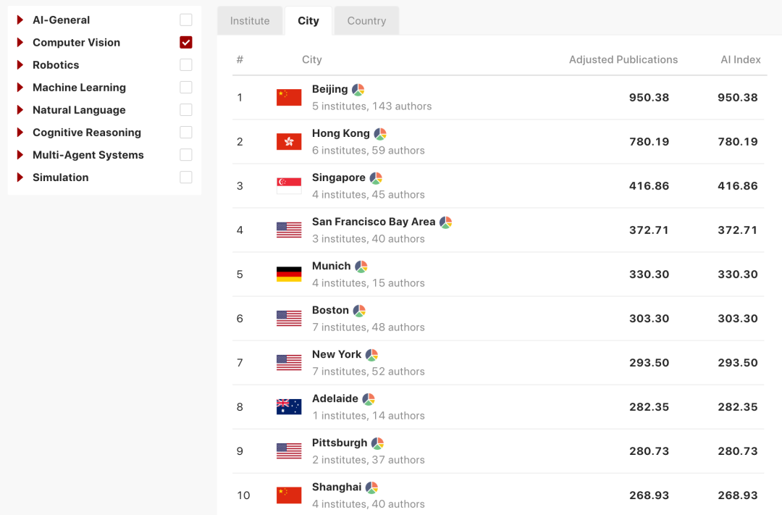Switch to the Country tab
Viewport: 782px width, 515px height.
(366, 21)
